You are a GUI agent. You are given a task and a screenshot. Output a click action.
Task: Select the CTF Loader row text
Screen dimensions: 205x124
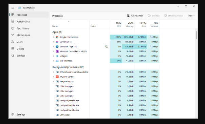64,115
